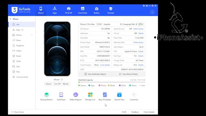Open Battery Life Details link

click(141, 65)
